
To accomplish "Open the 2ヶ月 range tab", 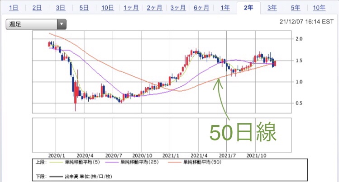I will click(154, 8).
